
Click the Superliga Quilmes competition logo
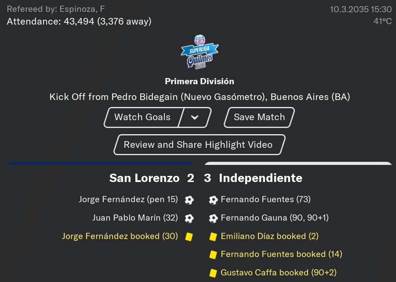[x=200, y=52]
